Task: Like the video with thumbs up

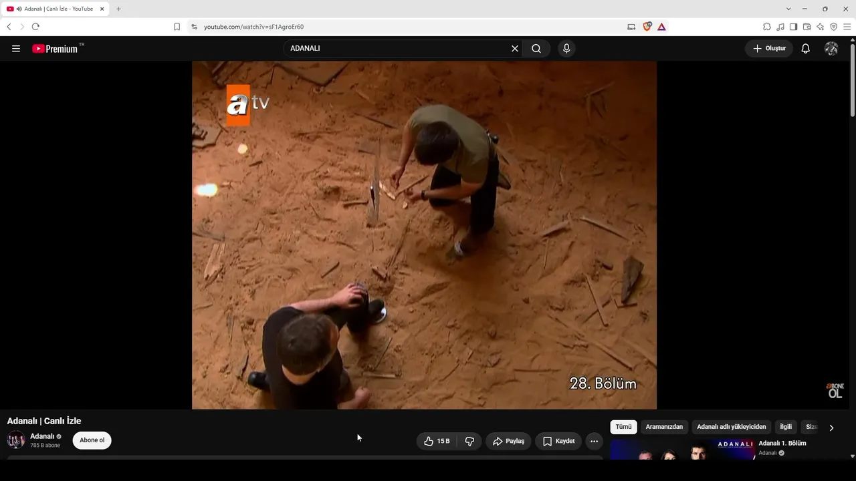Action: click(x=437, y=441)
